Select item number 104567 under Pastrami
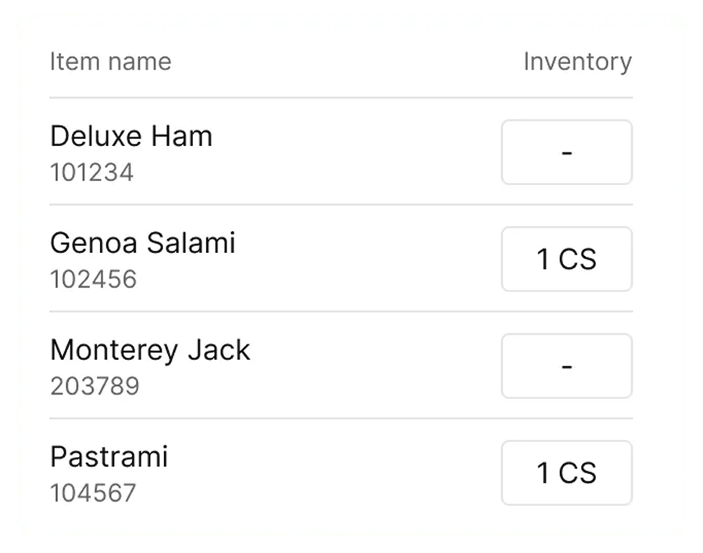 tap(93, 493)
